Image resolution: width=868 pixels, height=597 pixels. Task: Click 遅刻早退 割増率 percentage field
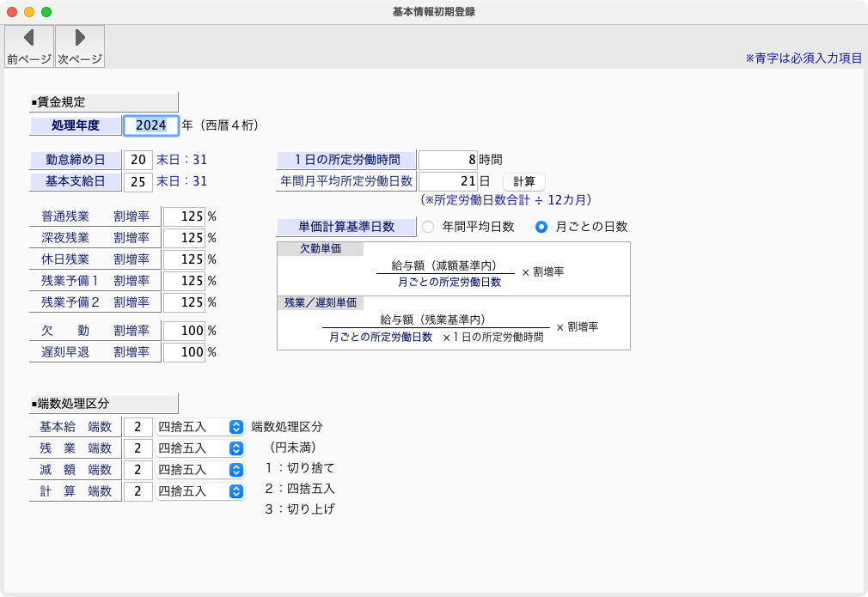pyautogui.click(x=184, y=352)
